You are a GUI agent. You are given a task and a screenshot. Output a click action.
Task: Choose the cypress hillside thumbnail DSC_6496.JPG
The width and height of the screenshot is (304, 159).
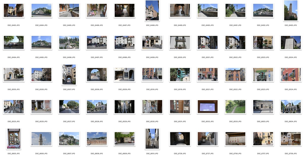[x=69, y=42]
